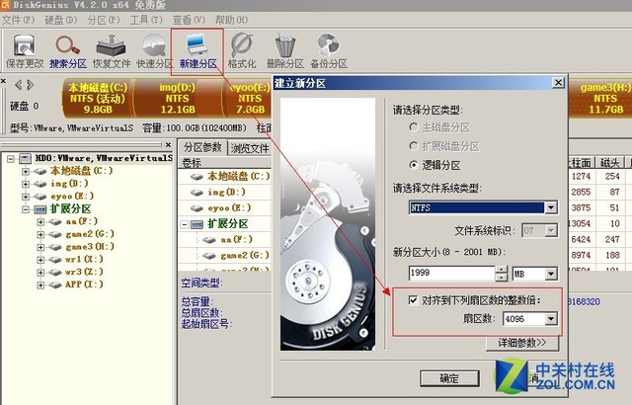Start the 快速分区 quick partition tool
The image size is (632, 405).
click(155, 51)
